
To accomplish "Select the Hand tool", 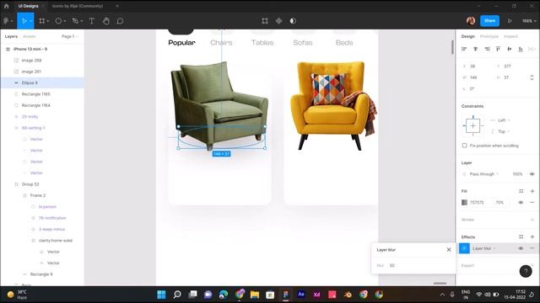I will coord(106,21).
